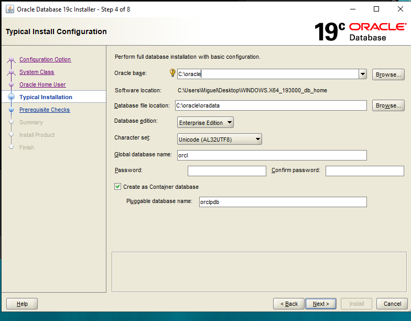Uncheck Create as Container database

pos(117,187)
